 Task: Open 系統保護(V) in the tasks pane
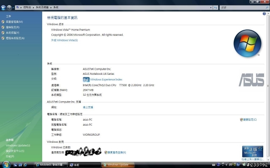(12, 33)
